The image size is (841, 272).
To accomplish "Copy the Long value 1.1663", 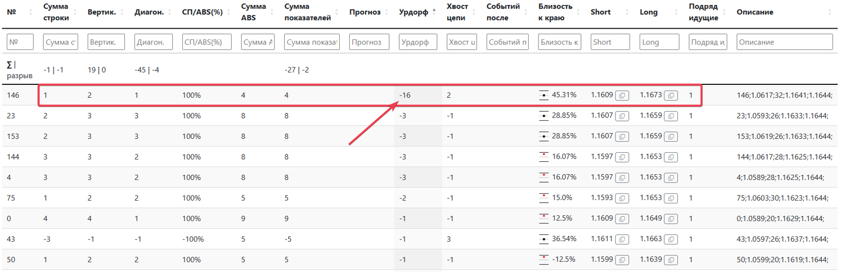I will (671, 239).
